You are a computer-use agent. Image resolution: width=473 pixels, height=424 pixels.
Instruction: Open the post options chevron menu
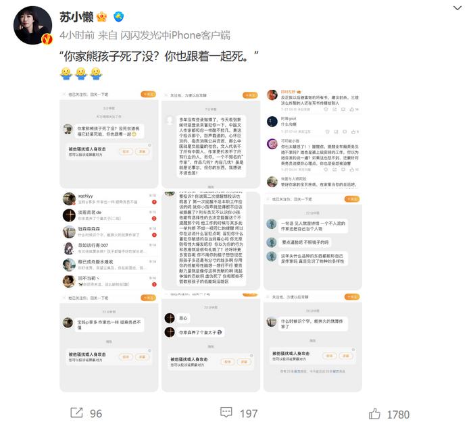(x=457, y=8)
